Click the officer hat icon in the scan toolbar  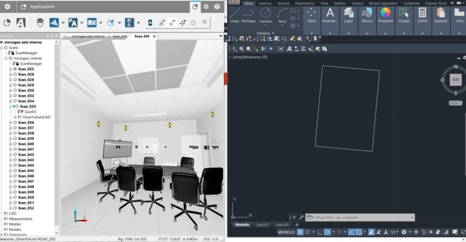(40, 23)
